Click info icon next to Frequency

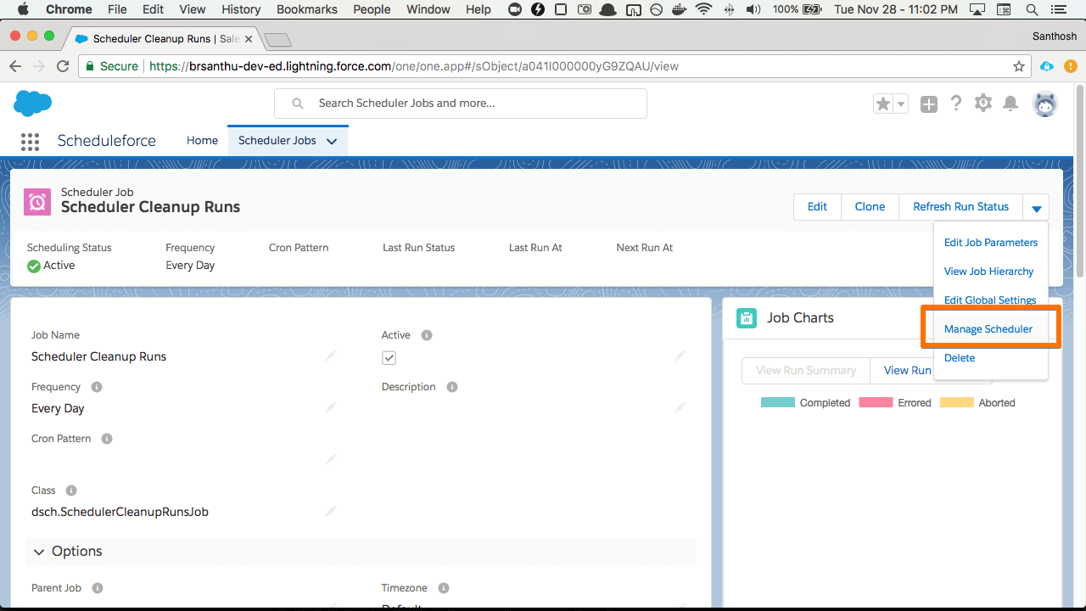(97, 387)
